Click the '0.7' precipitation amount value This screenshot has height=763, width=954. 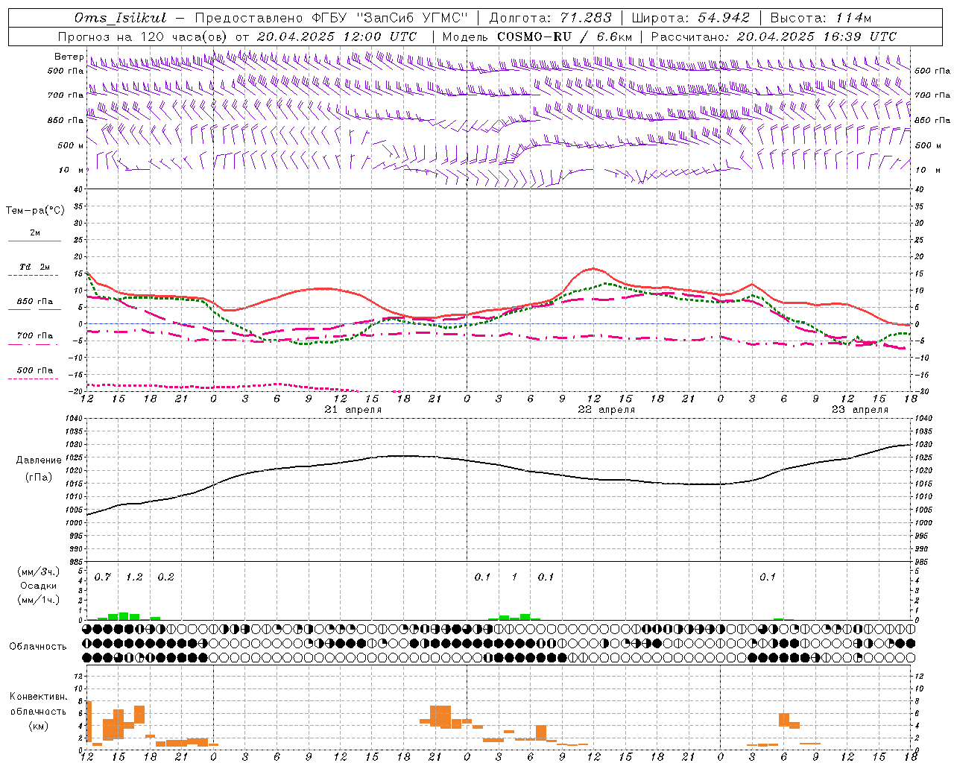click(103, 577)
